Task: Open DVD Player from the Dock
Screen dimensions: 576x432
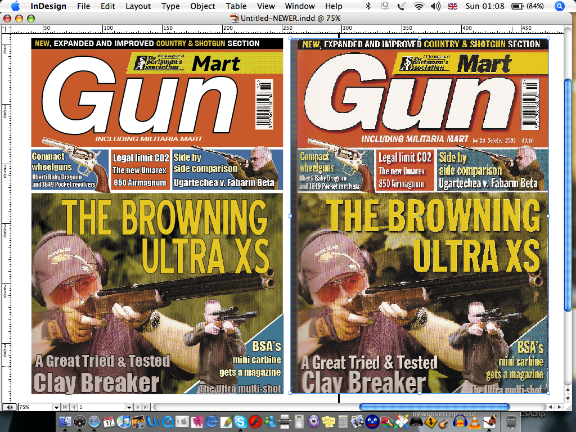Action: (x=299, y=422)
